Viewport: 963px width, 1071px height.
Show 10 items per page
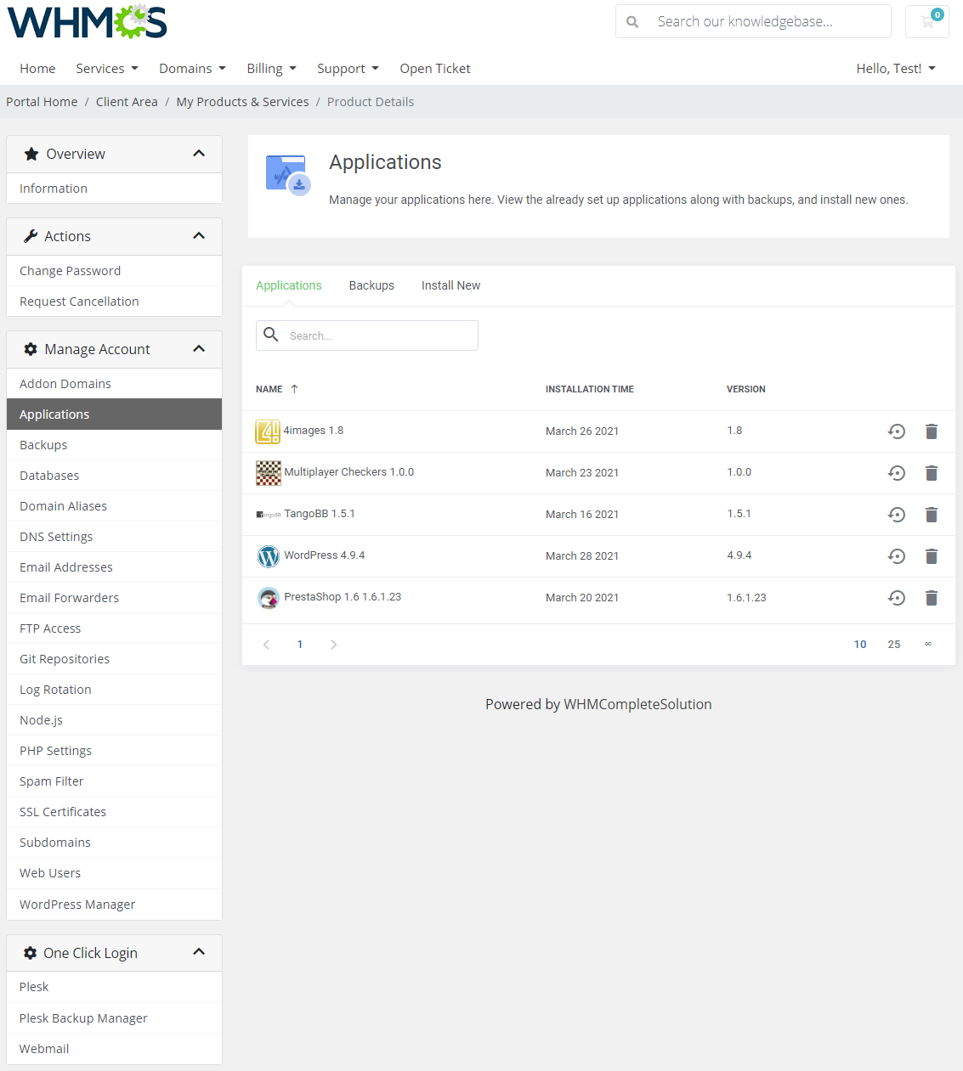tap(860, 645)
